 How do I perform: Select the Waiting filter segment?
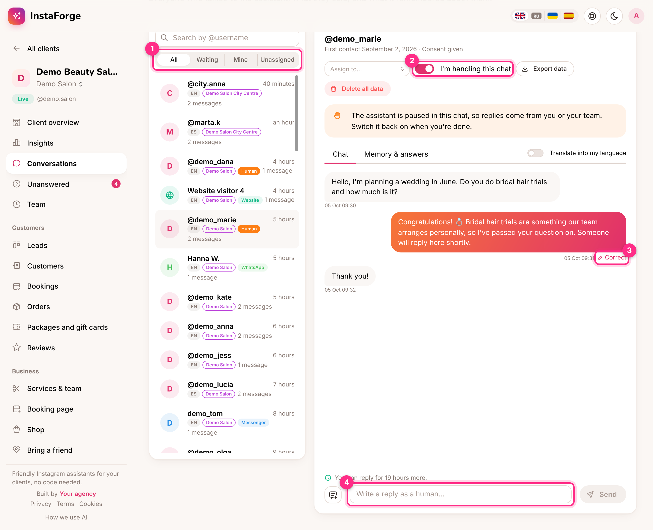click(207, 59)
